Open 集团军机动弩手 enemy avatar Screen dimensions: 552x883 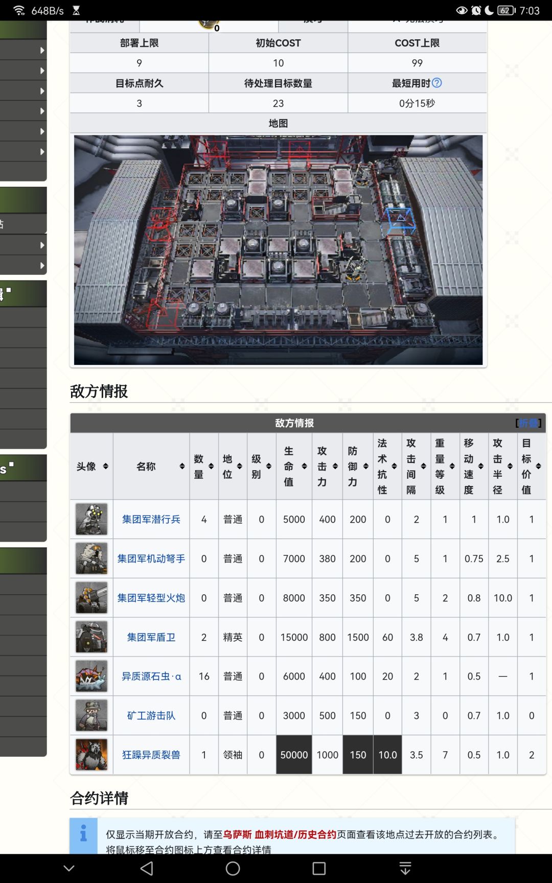tap(91, 559)
